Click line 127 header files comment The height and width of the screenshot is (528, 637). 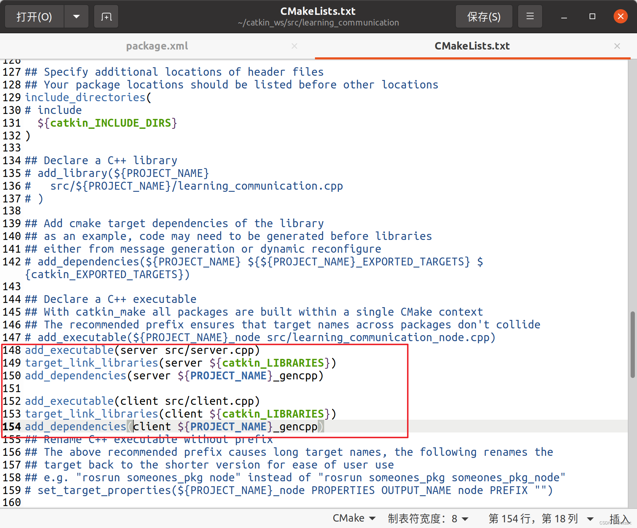pos(174,72)
